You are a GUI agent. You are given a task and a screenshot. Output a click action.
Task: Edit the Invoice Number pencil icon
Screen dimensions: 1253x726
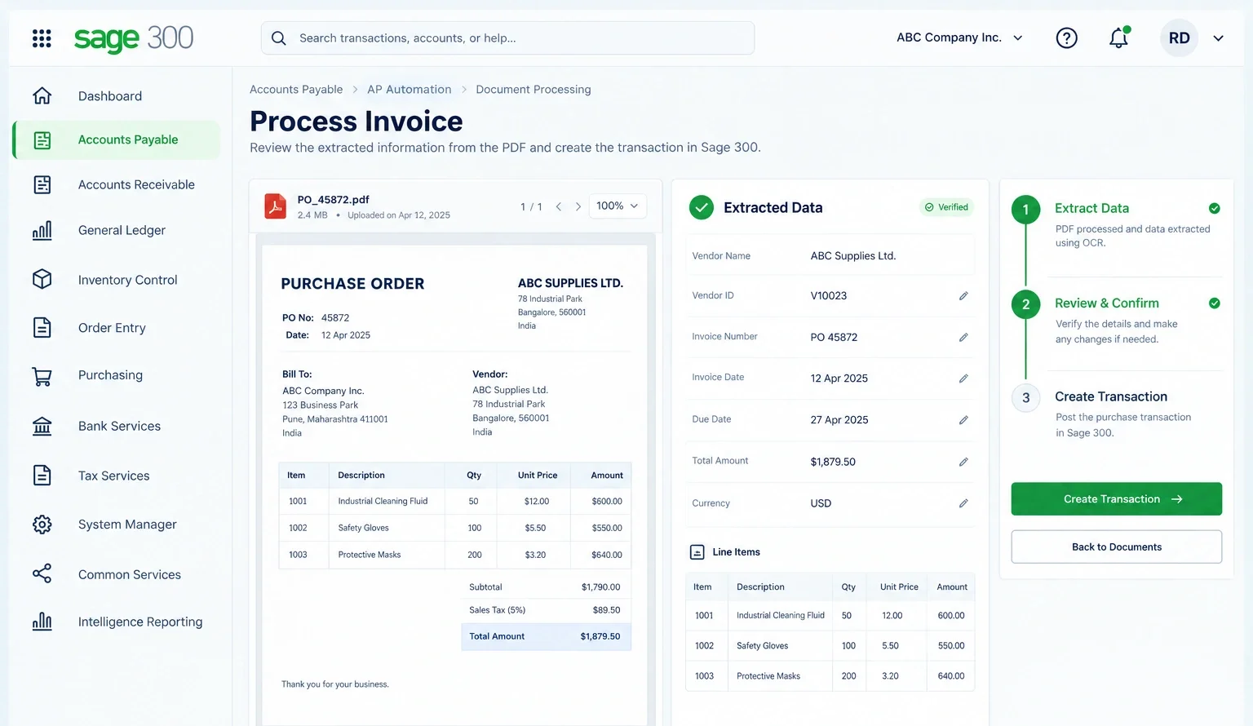point(963,337)
